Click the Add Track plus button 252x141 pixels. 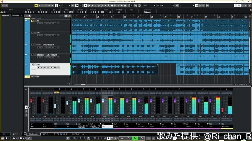click(26, 16)
